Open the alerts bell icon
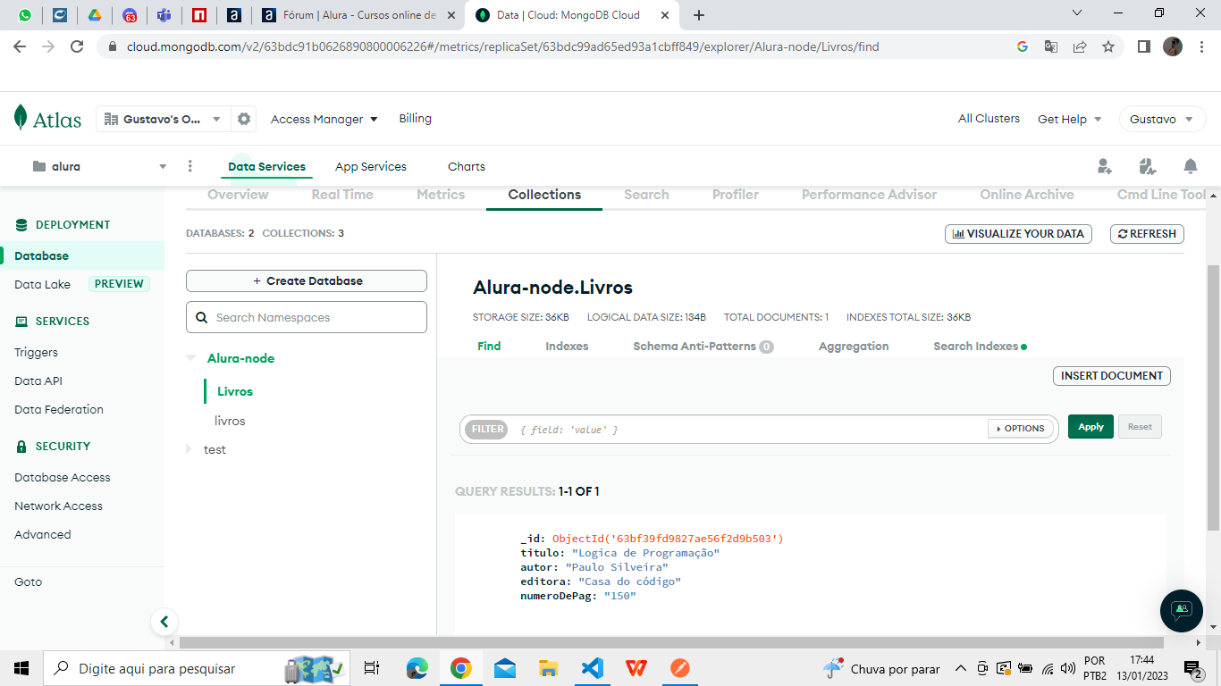The width and height of the screenshot is (1221, 686). point(1191,166)
